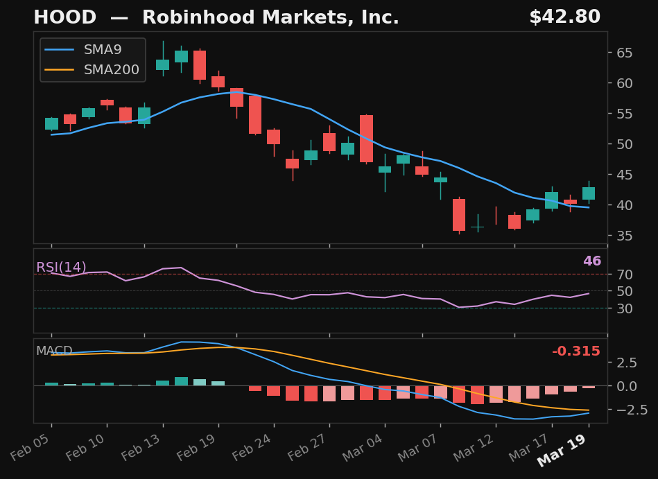Click the 2.5 tick on the MACD axis
Viewport: 658px width, 479px height.
coord(627,363)
